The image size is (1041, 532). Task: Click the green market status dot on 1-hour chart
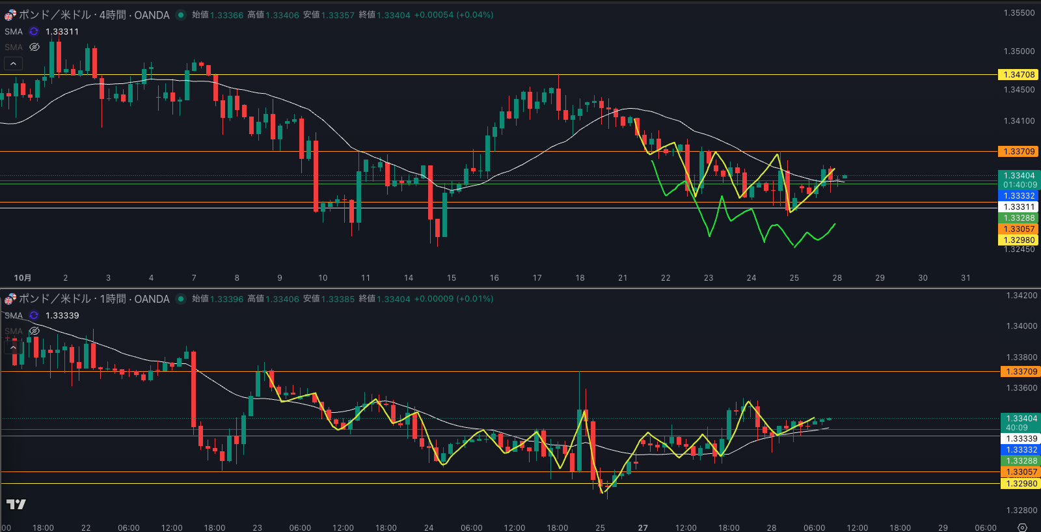point(181,299)
